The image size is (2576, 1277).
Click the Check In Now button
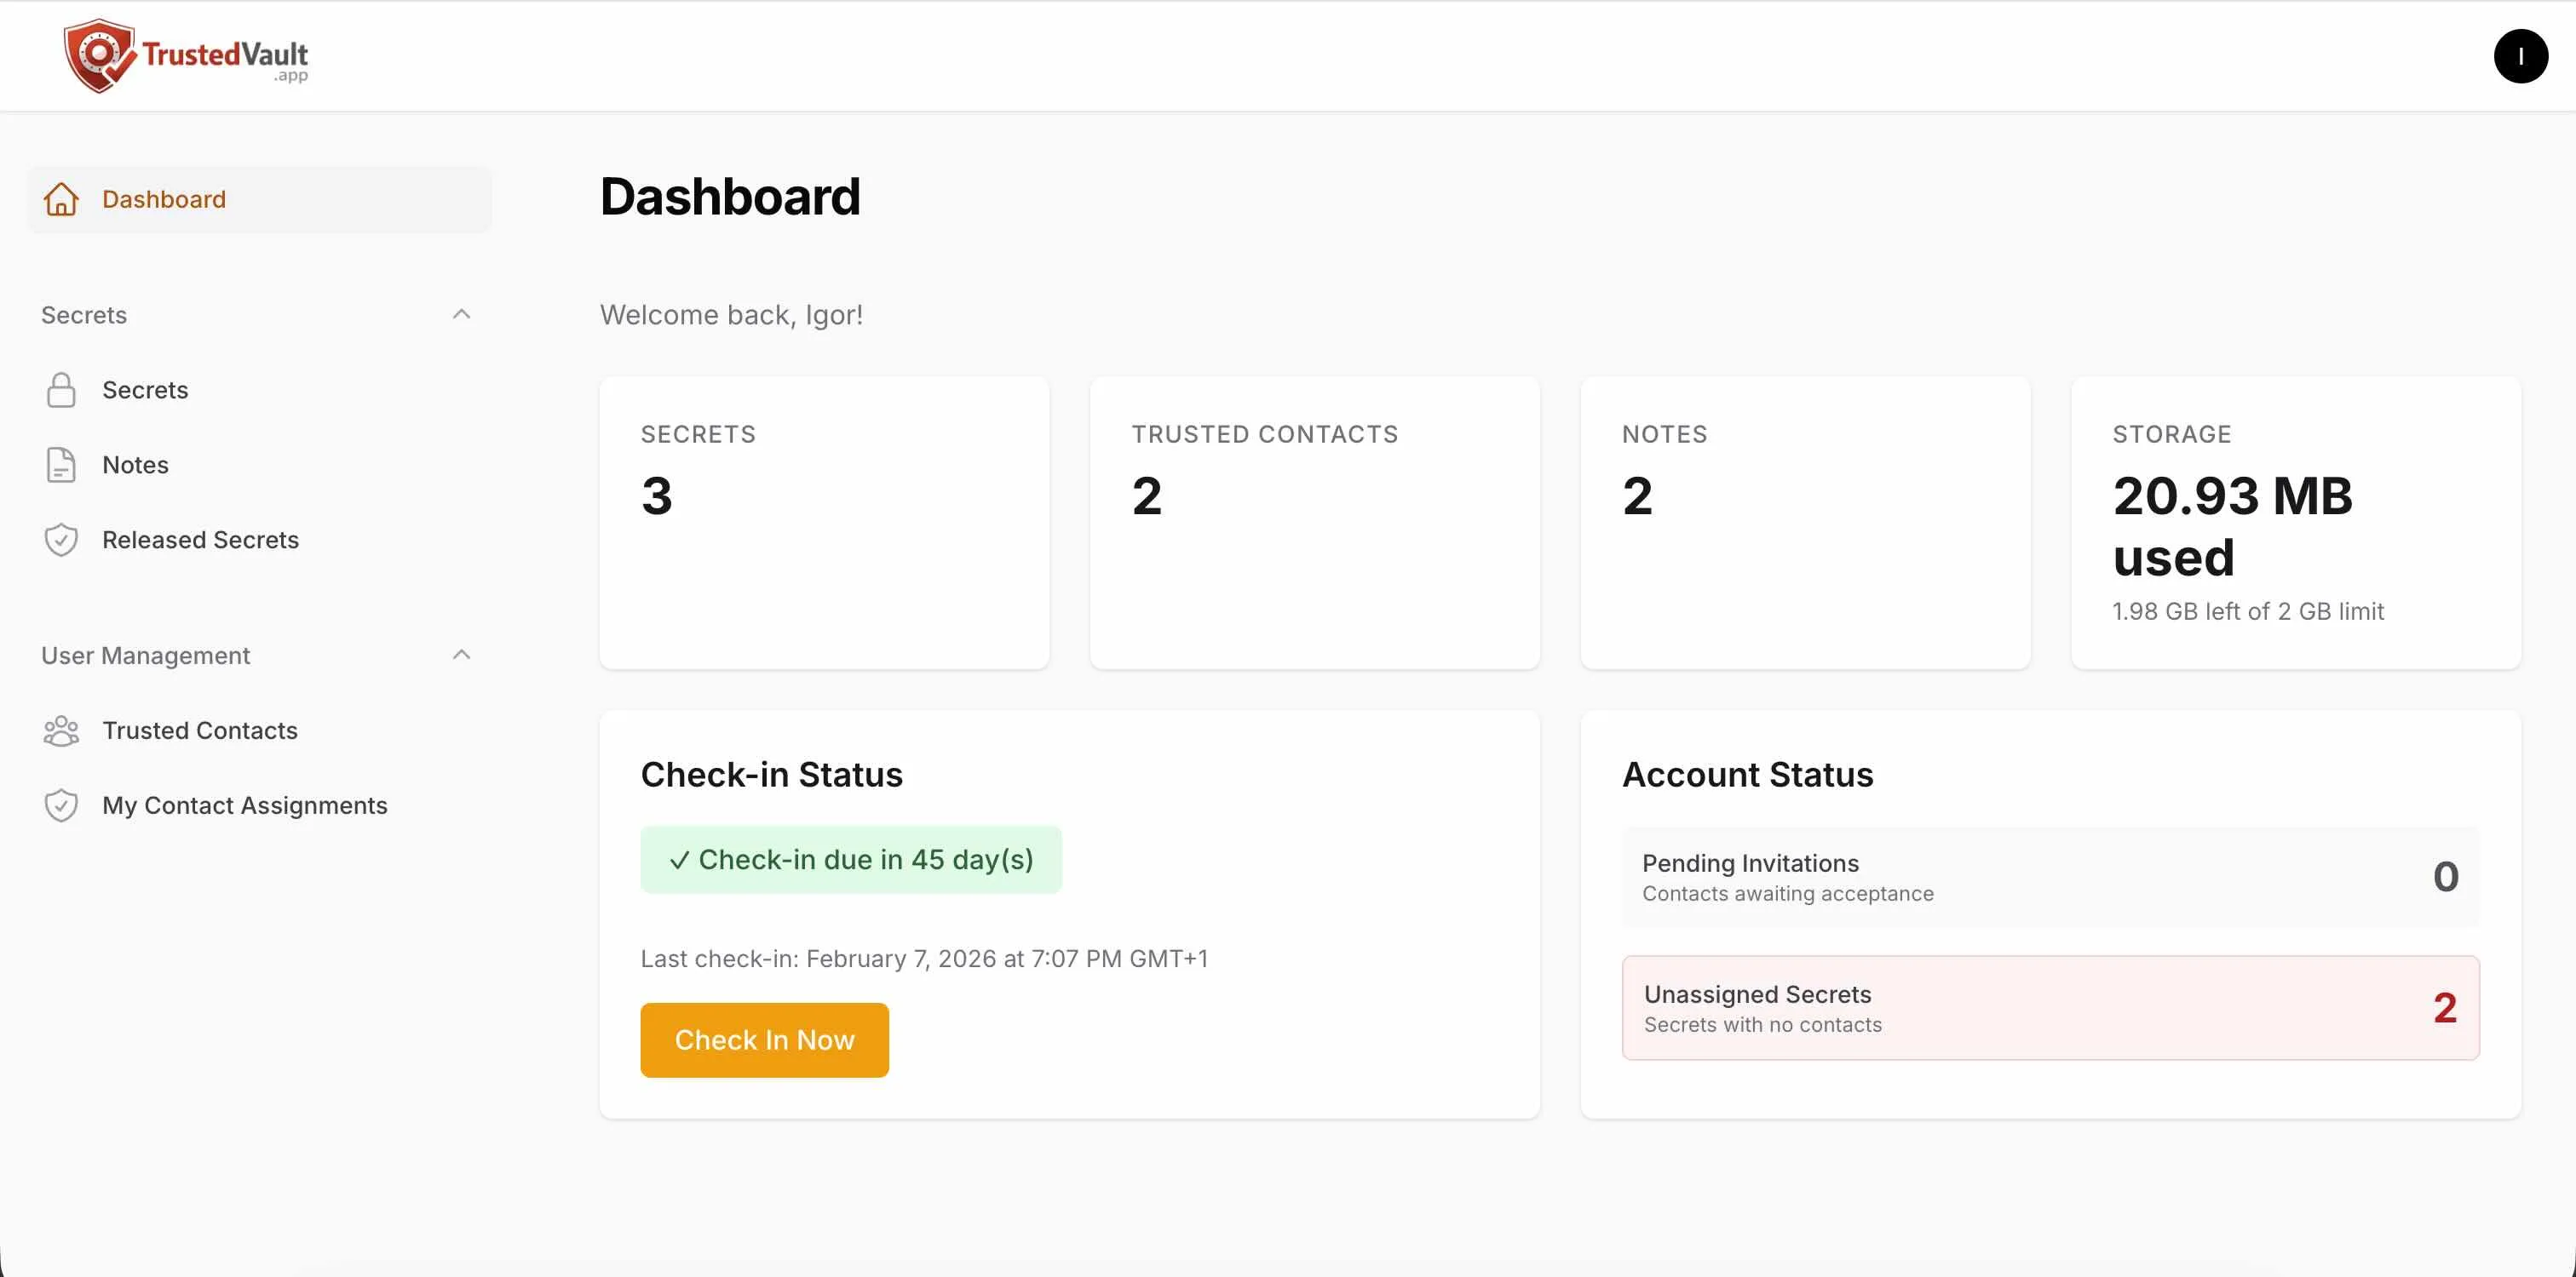(x=764, y=1039)
